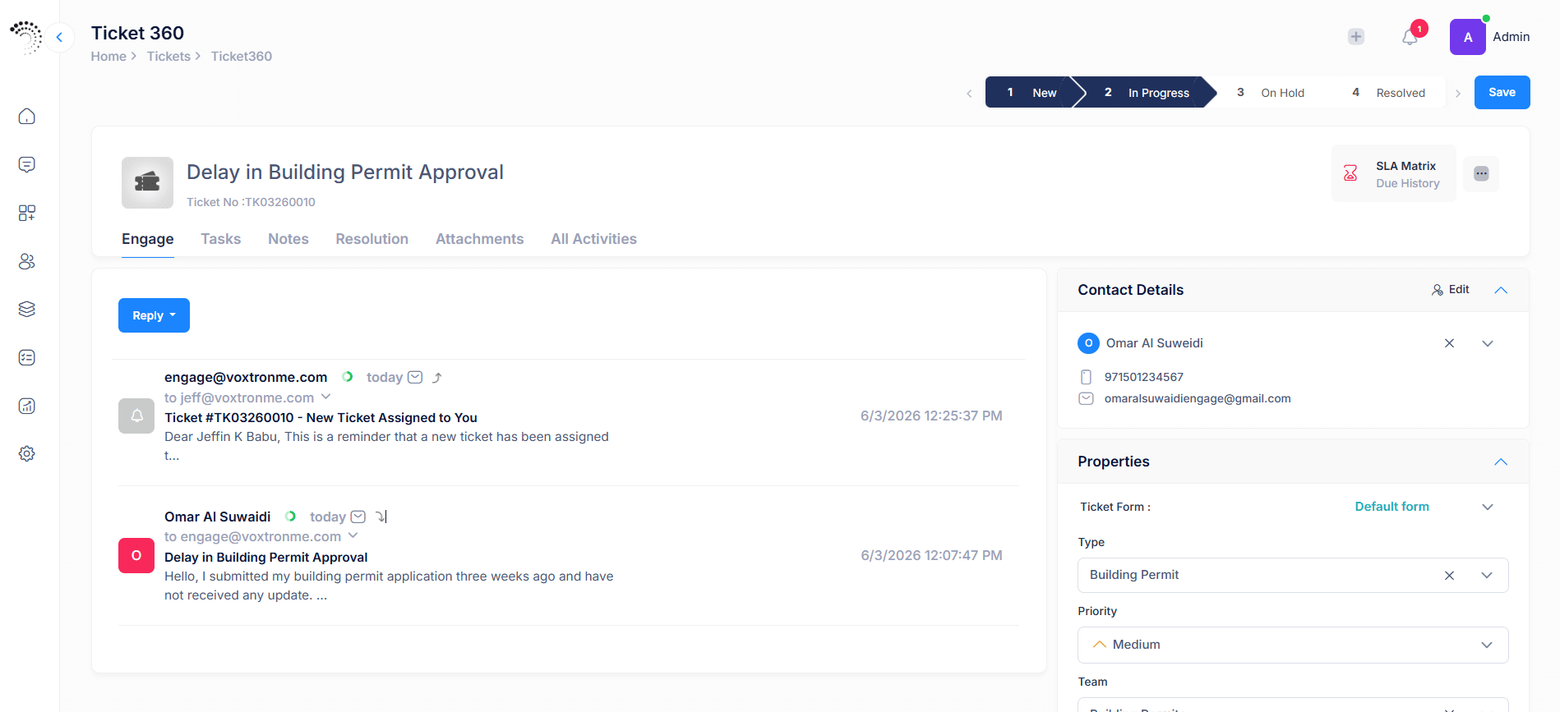Image resolution: width=1560 pixels, height=712 pixels.
Task: Click the phone number 971501234567
Action: [x=1143, y=377]
